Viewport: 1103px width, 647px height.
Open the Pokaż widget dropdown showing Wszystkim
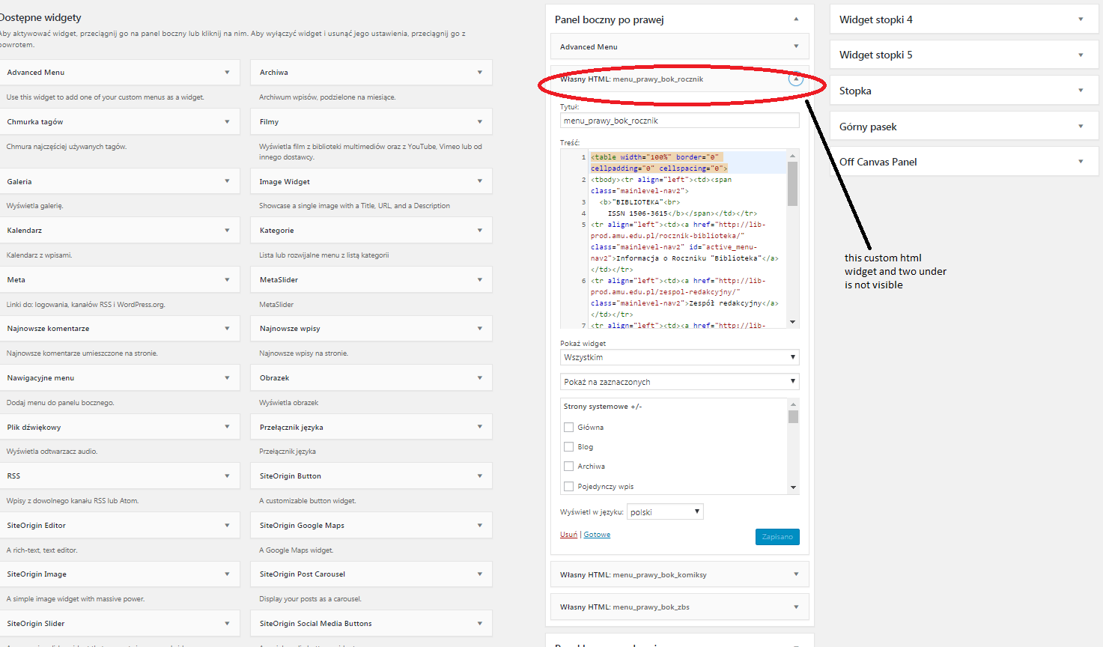678,357
